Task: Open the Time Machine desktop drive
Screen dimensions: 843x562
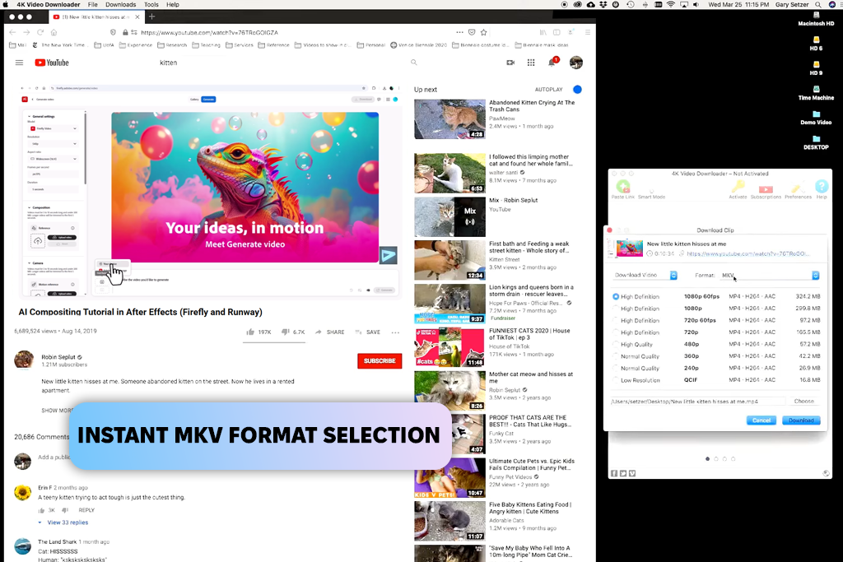Action: coord(816,93)
